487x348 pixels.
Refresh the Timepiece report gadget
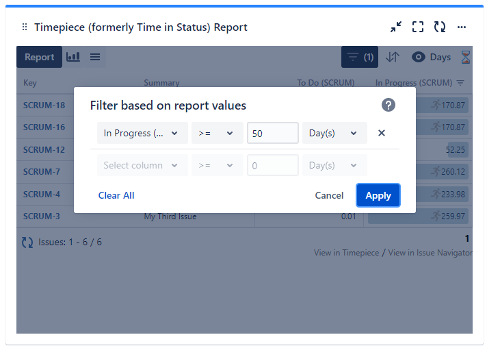pos(440,27)
